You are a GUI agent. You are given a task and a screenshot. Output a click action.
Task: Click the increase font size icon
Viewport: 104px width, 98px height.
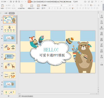coord(70,5)
